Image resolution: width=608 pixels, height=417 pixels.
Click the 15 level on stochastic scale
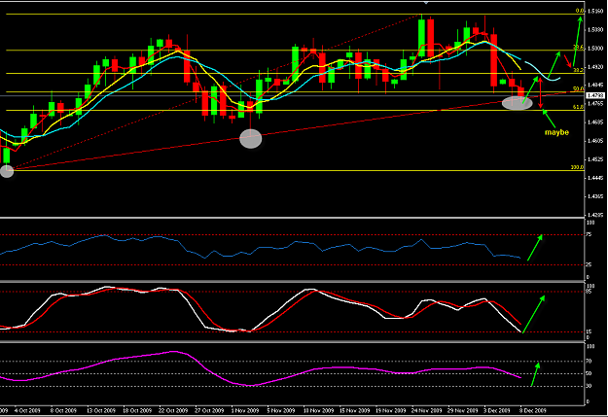click(x=589, y=332)
